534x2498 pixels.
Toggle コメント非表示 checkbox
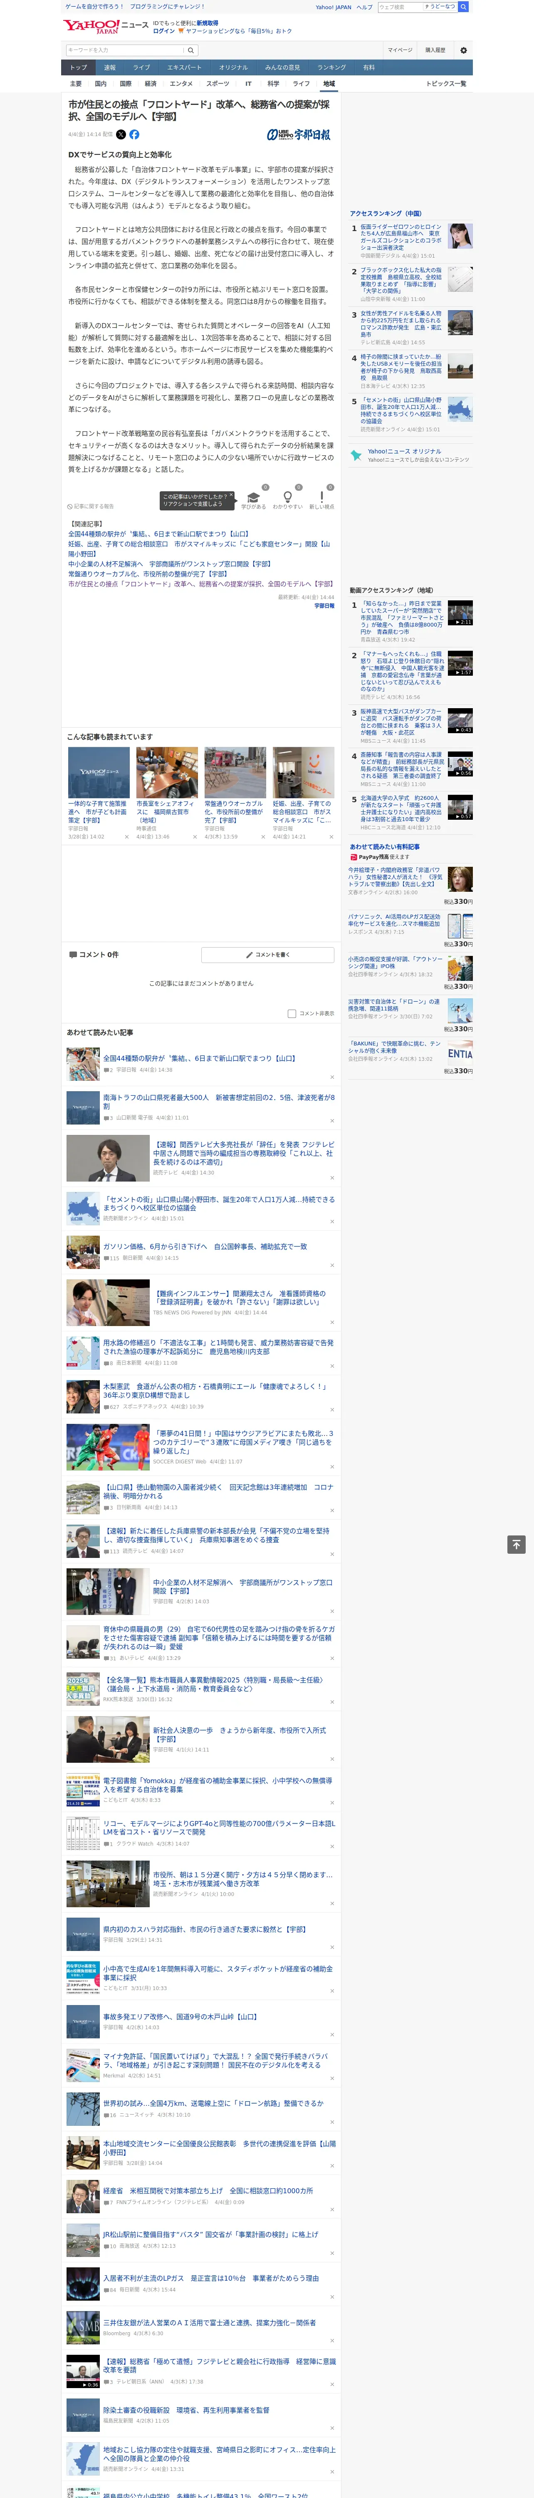292,1013
